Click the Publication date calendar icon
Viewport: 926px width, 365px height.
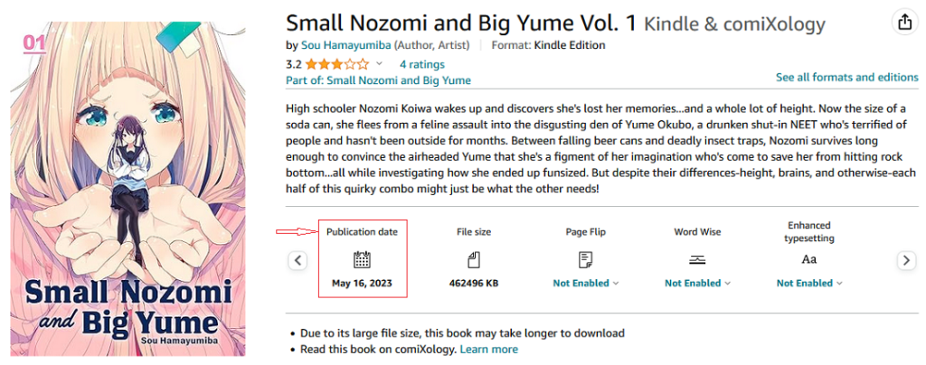tap(362, 260)
